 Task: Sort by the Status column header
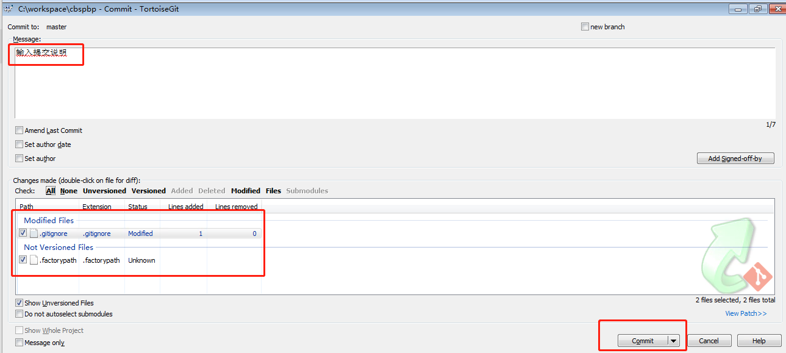click(143, 207)
